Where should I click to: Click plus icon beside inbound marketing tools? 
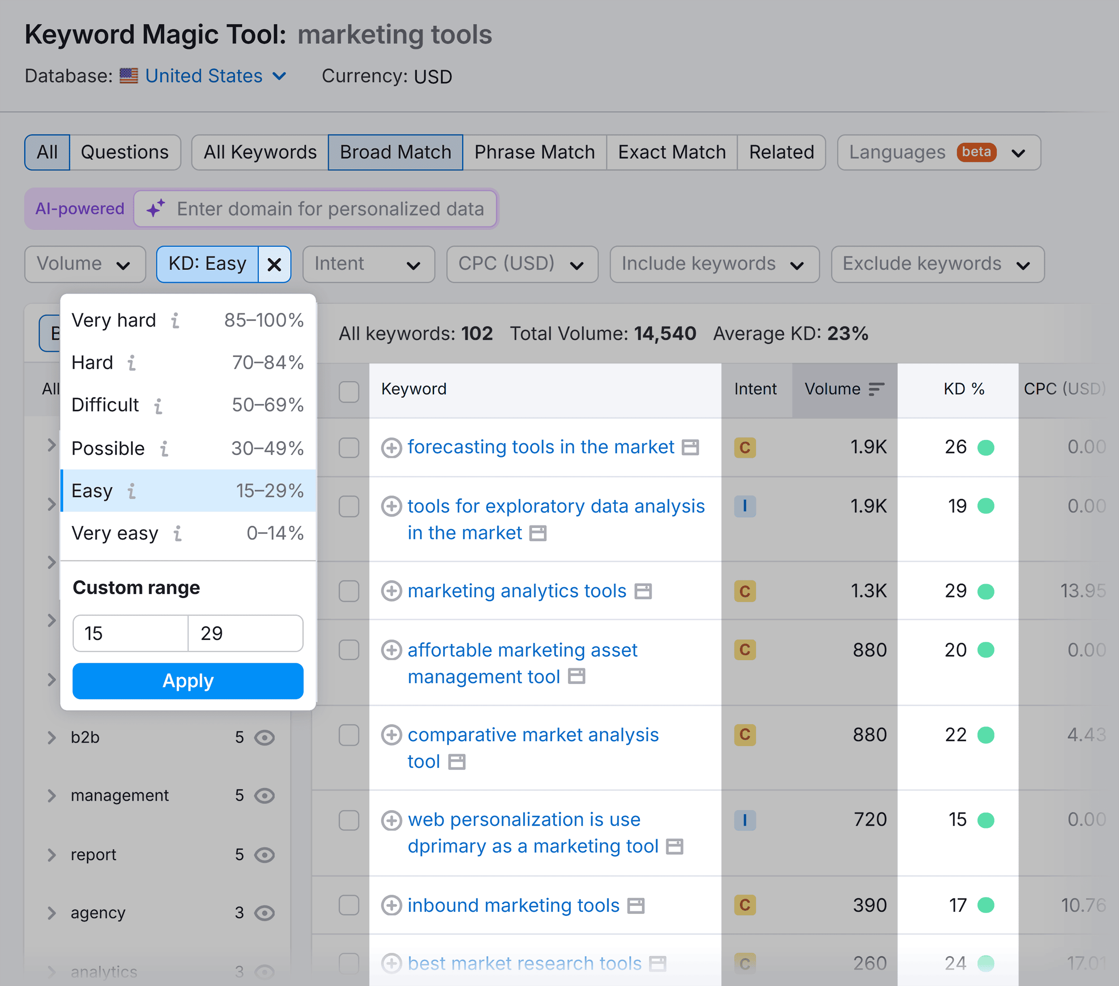tap(392, 905)
